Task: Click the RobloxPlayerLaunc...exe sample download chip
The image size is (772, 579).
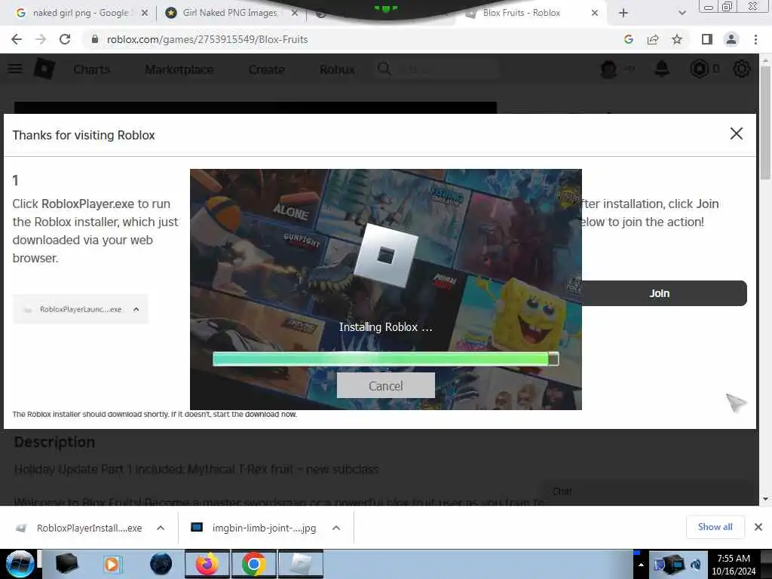Action: pos(81,309)
